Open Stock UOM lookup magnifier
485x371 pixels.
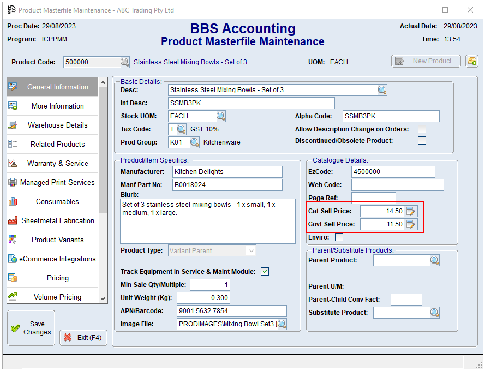coord(220,116)
